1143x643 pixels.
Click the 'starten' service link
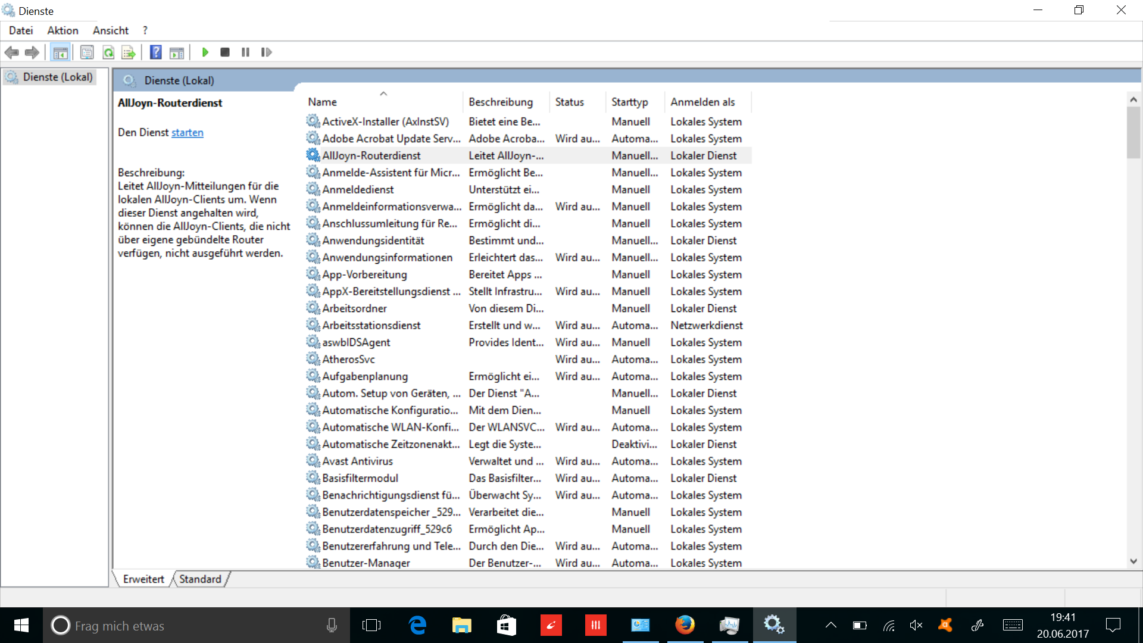[187, 132]
